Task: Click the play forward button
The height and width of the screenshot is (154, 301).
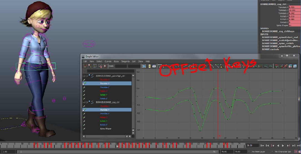Action: tap(283, 146)
